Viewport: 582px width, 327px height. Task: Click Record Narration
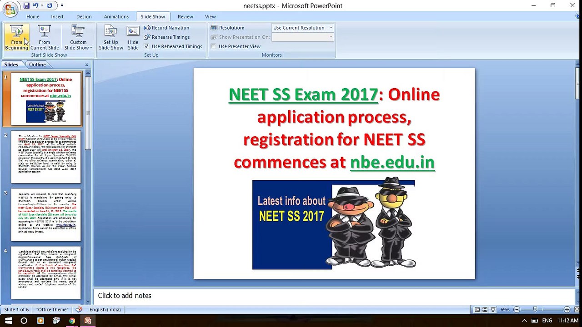click(x=166, y=28)
